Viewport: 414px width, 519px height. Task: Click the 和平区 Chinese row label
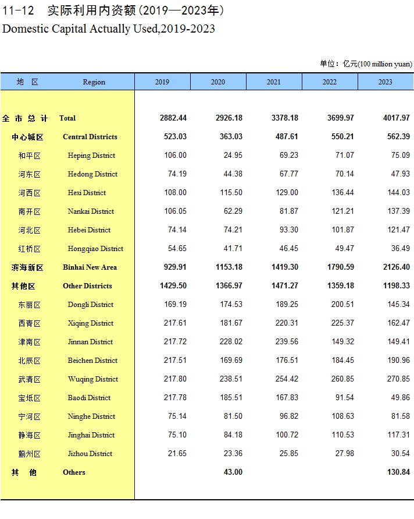click(30, 156)
